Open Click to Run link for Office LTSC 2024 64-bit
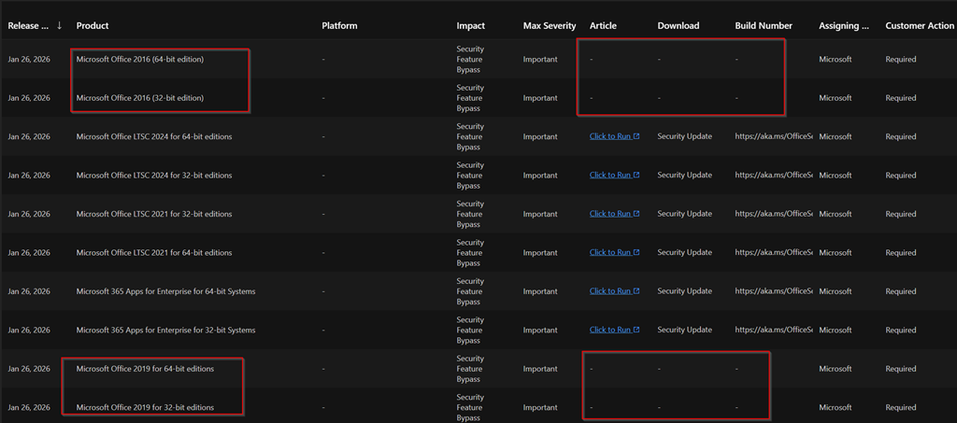This screenshot has height=423, width=957. click(x=609, y=136)
